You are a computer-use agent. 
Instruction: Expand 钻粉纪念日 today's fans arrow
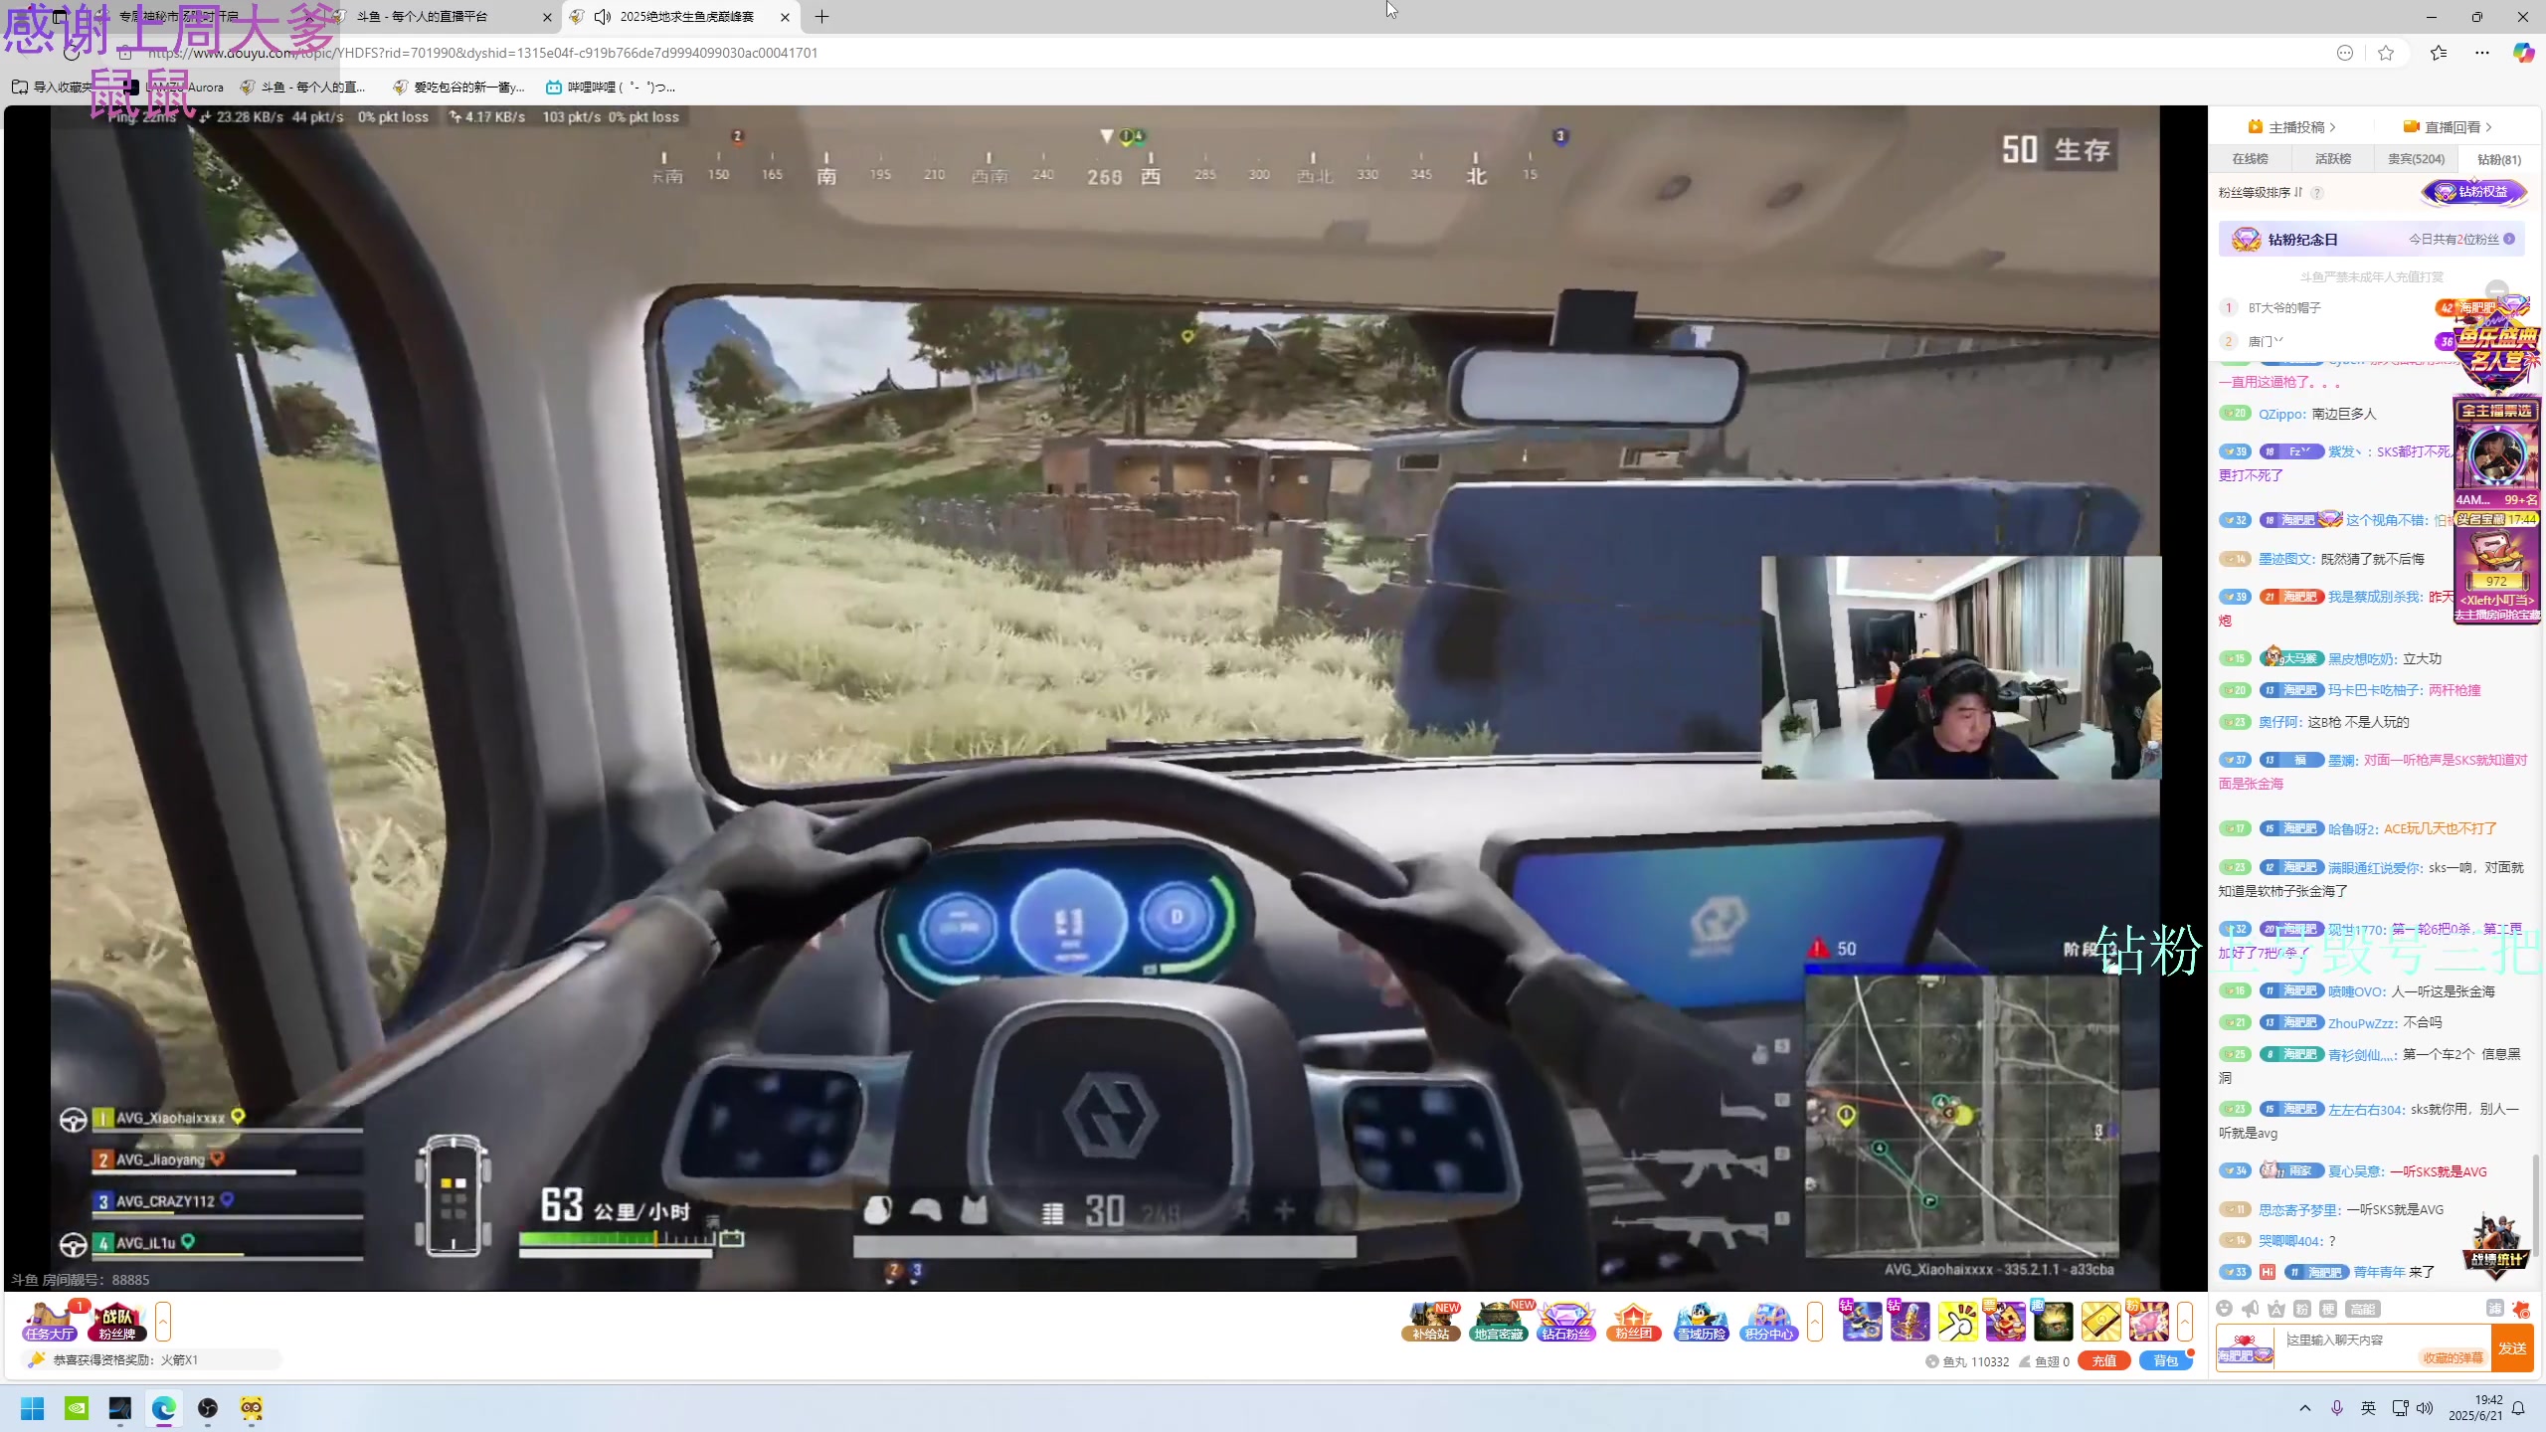pyautogui.click(x=2509, y=240)
